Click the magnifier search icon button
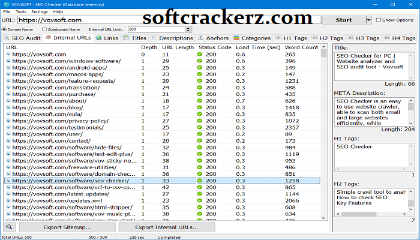The image size is (420, 240). pyautogui.click(x=10, y=227)
